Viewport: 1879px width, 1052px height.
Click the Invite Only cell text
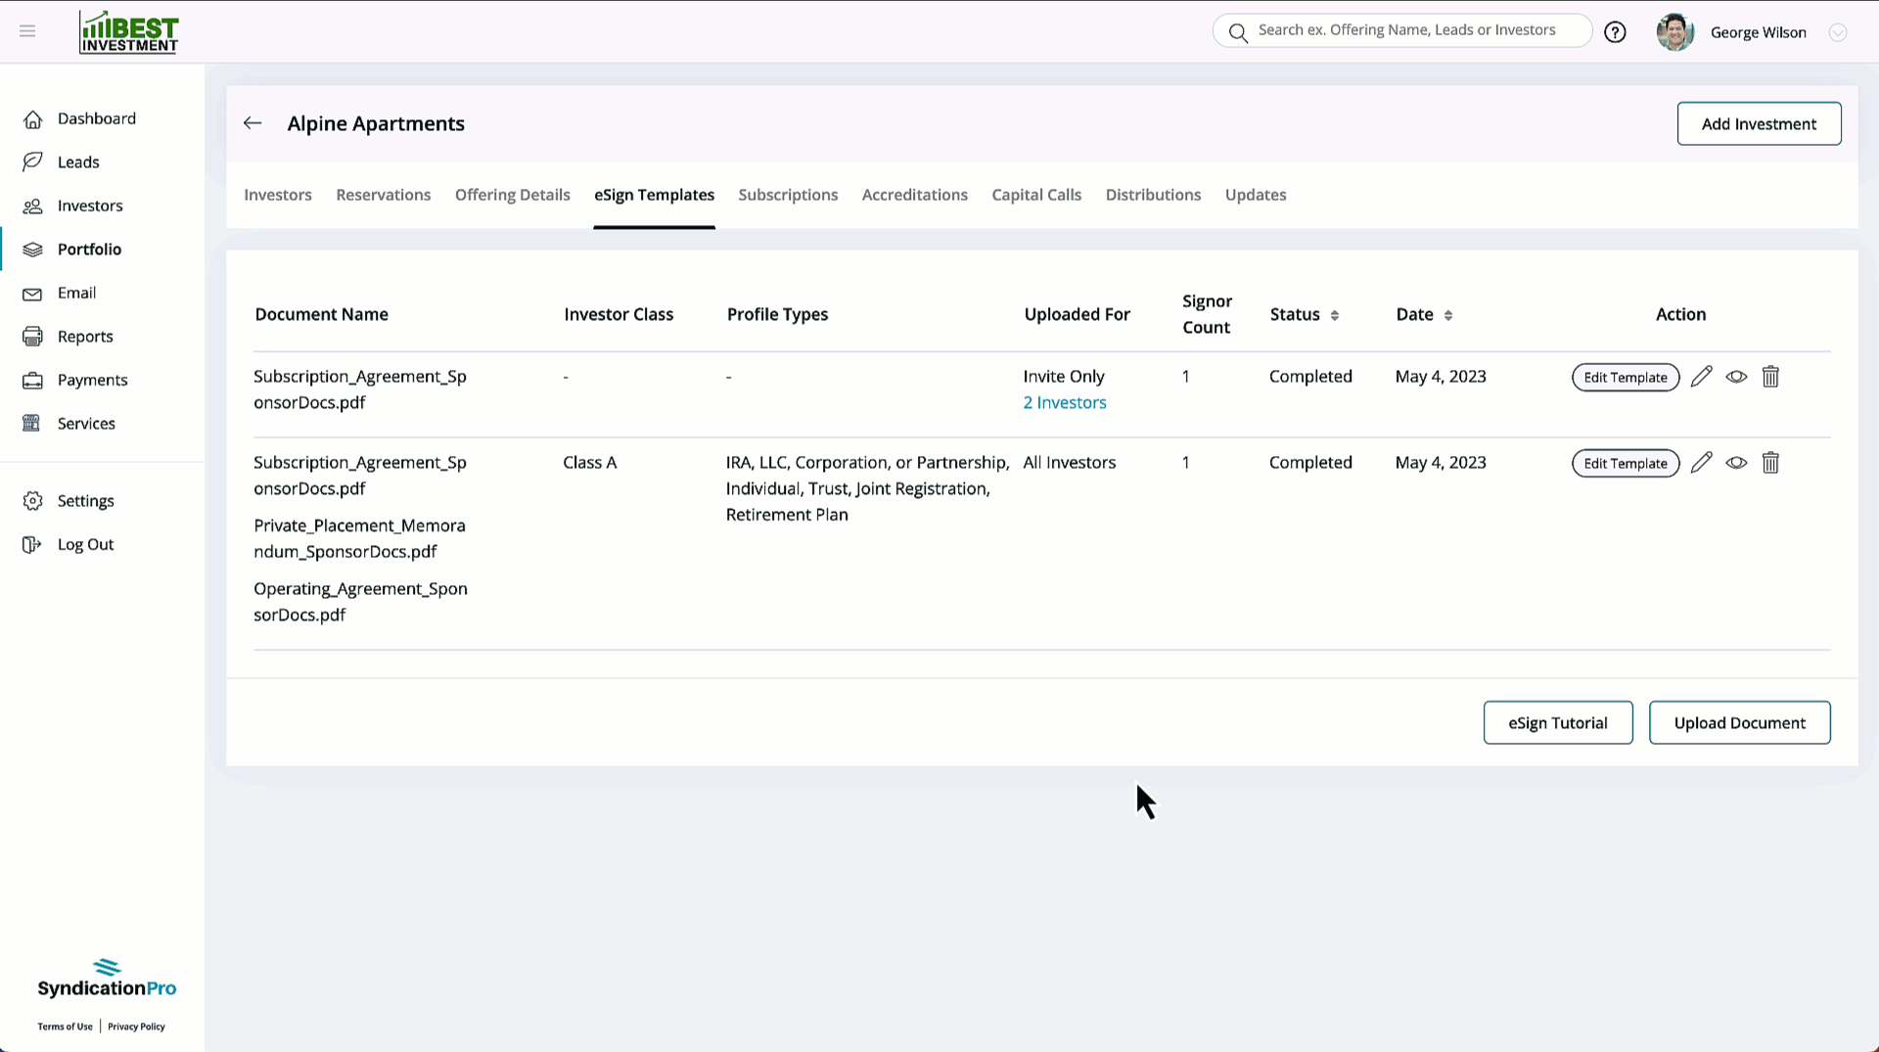click(x=1064, y=377)
